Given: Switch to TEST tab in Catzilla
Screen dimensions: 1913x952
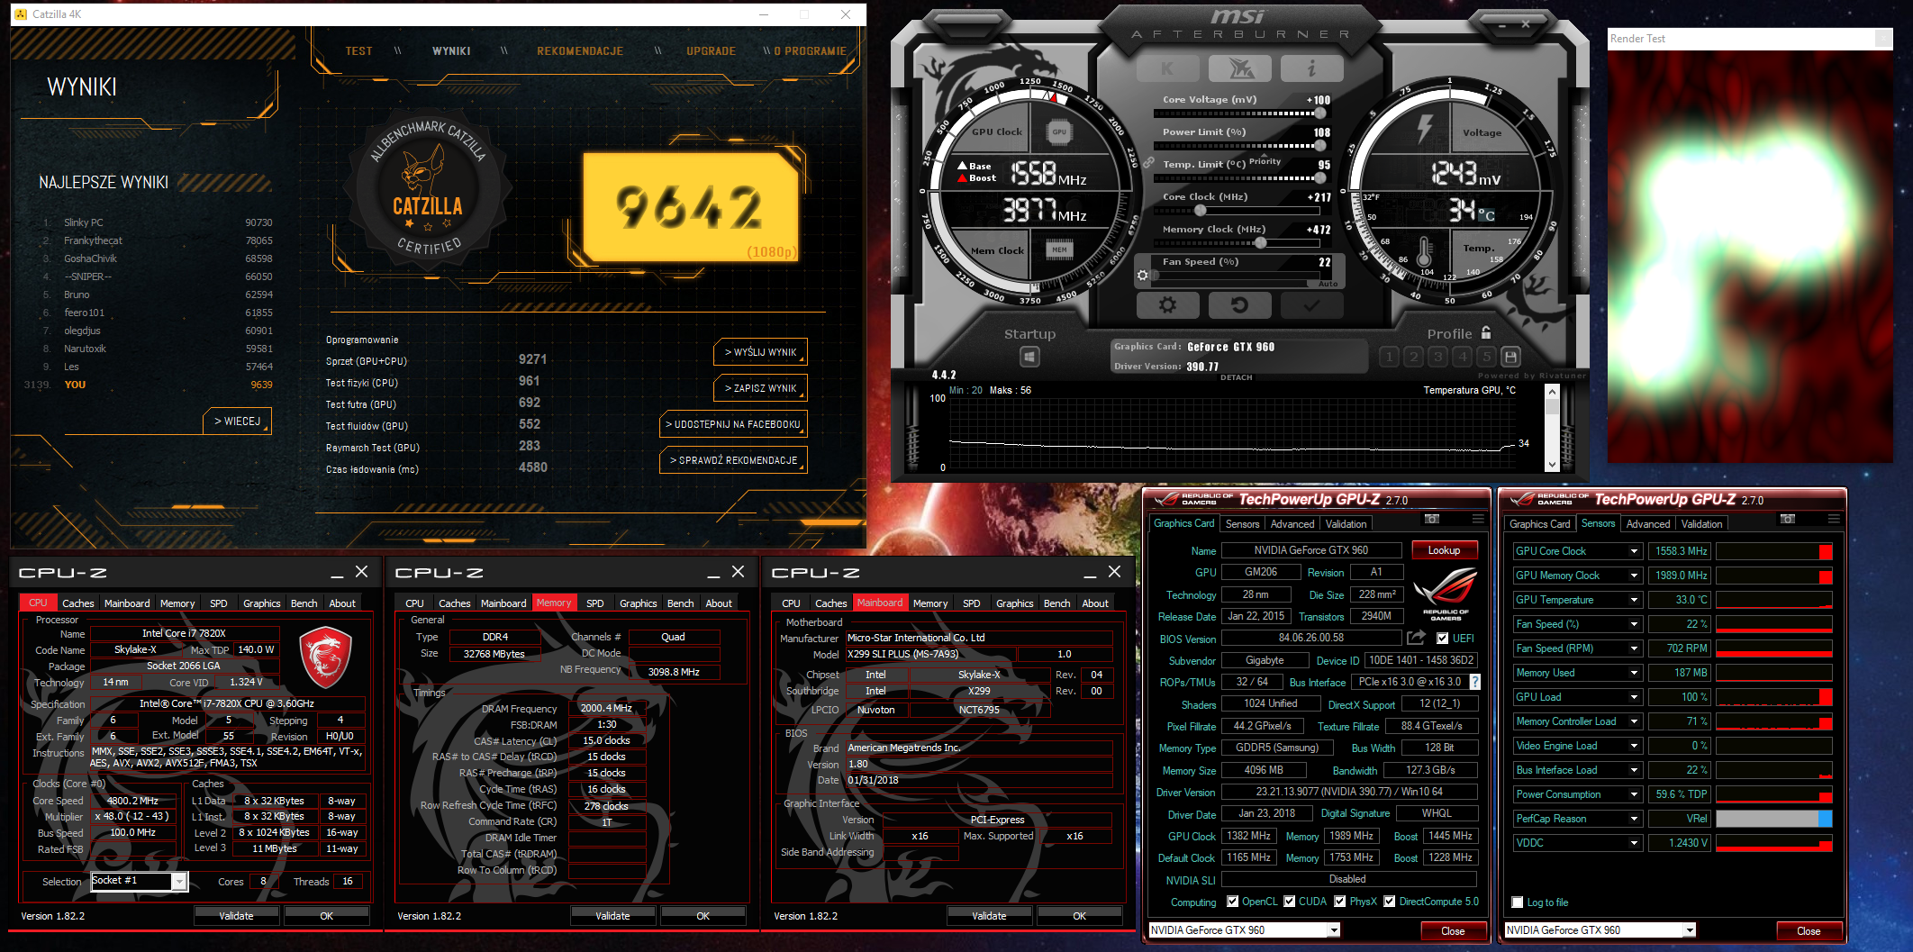Looking at the screenshot, I should (x=358, y=51).
